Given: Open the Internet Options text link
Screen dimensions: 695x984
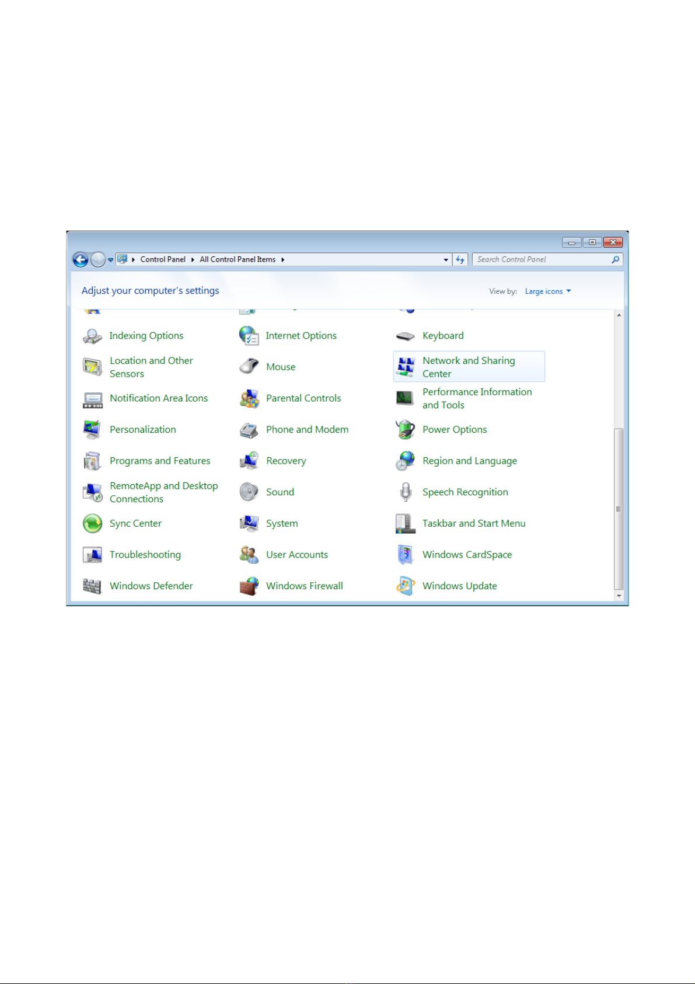Looking at the screenshot, I should coord(301,336).
